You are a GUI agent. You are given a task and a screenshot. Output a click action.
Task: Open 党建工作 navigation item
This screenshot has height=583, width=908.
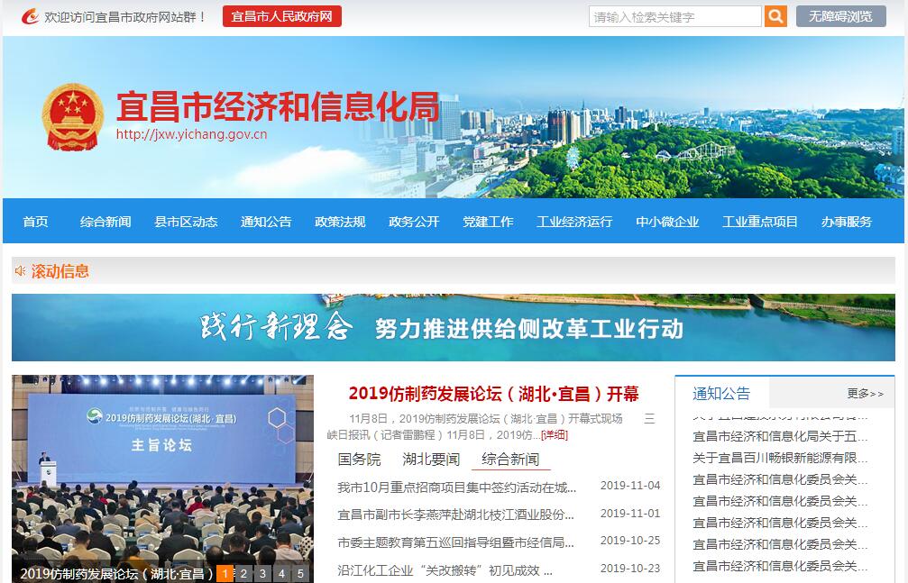tap(488, 222)
